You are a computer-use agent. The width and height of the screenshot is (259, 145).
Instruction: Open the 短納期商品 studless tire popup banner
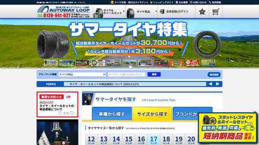point(228,128)
